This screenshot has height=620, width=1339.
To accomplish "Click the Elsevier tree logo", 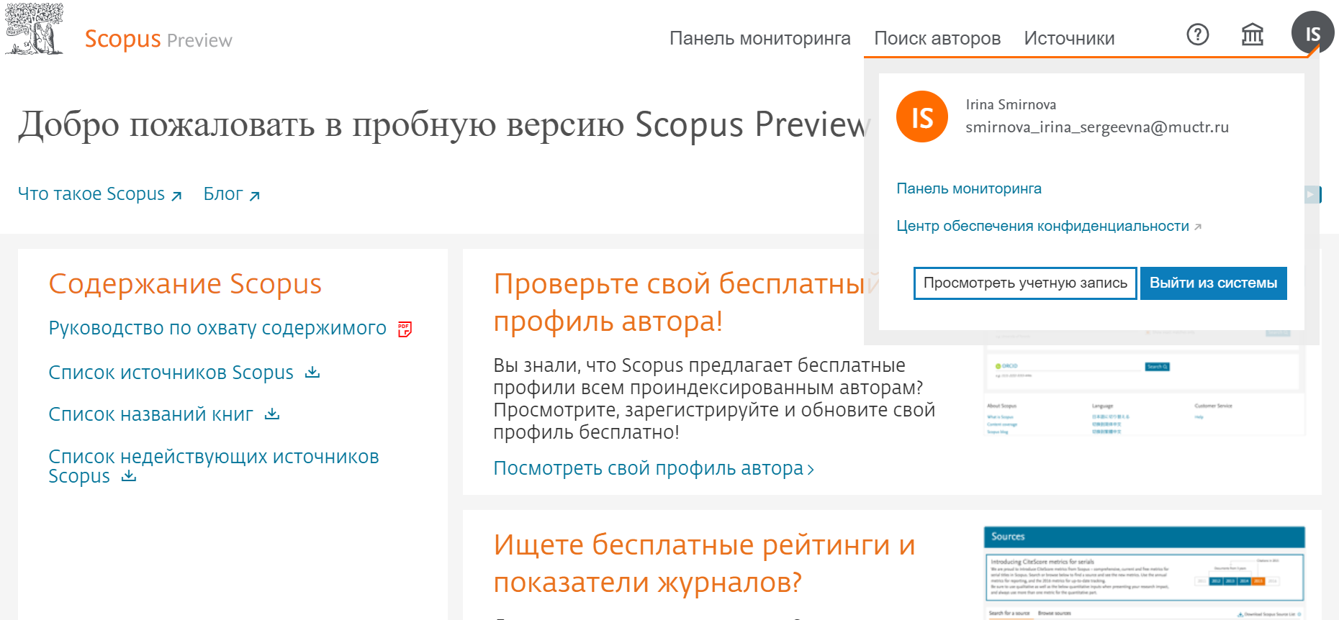I will pos(34,29).
